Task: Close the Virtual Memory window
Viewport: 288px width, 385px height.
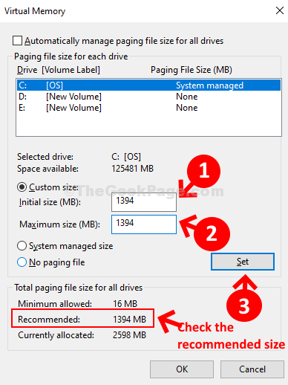Action: 280,10
